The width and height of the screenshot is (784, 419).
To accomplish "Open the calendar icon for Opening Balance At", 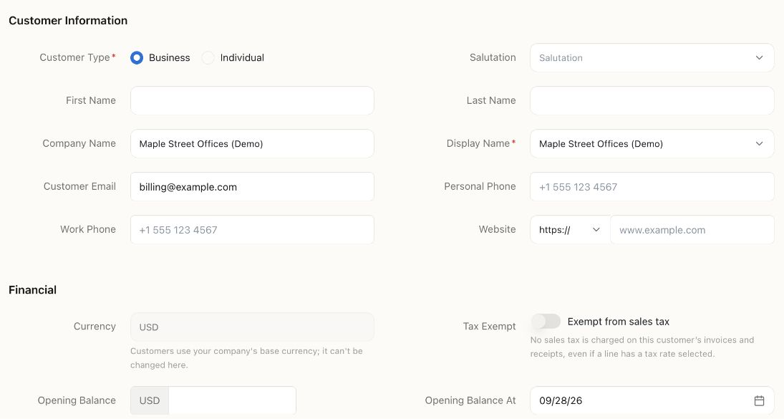I will [759, 400].
